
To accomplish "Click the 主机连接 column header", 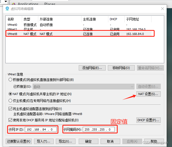I will (x=95, y=19).
